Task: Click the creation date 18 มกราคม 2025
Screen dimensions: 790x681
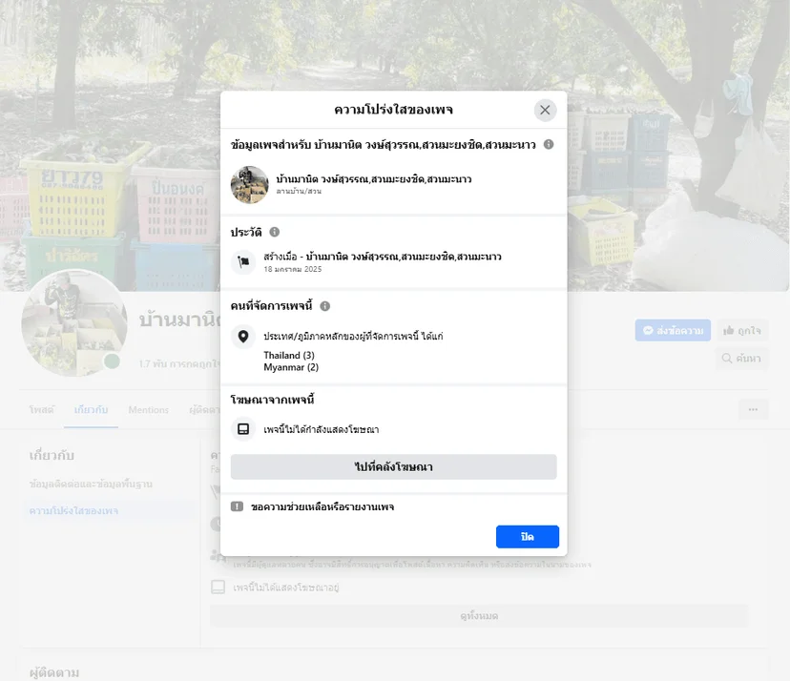Action: (293, 269)
